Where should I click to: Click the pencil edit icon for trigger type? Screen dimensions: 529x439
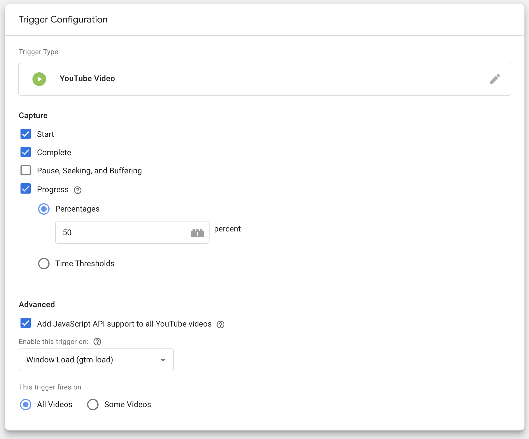click(495, 79)
